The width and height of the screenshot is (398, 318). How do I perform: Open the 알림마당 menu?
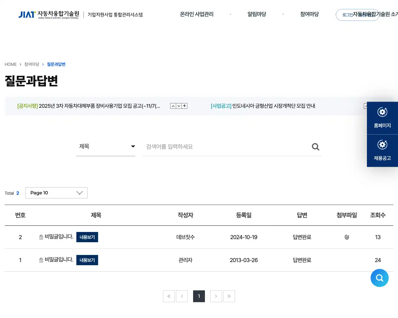click(x=257, y=14)
